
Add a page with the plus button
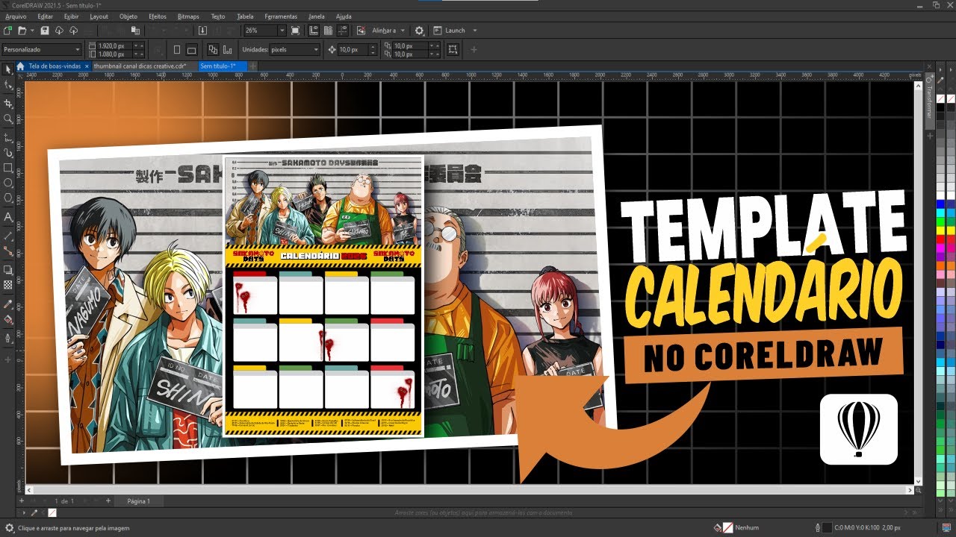click(x=108, y=501)
